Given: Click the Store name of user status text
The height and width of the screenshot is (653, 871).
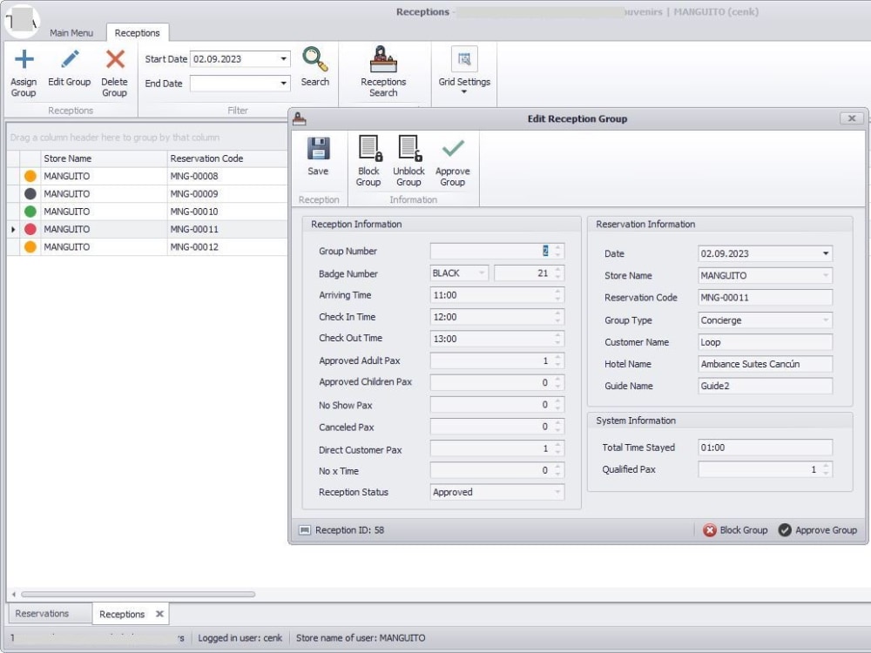Looking at the screenshot, I should [x=361, y=638].
